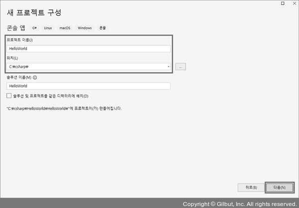Viewport: 299px width, 208px height.
Task: Click the 프로젝트 이름(J) label
Action: point(20,40)
